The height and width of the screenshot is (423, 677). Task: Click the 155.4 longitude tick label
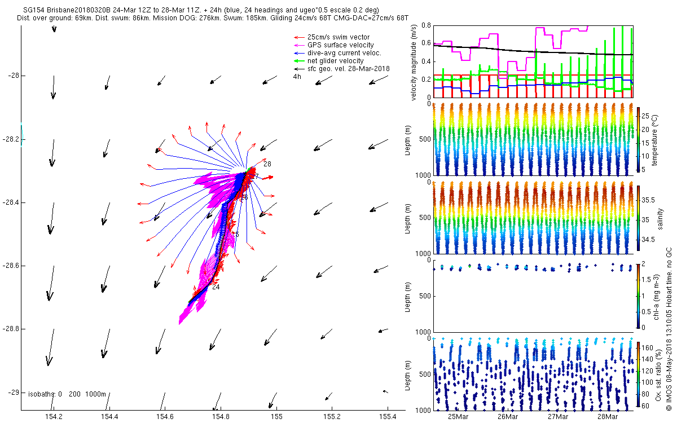coord(388,416)
